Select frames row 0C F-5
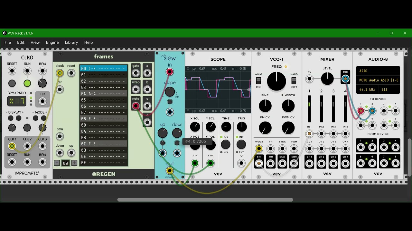412x231 pixels. pos(104,144)
